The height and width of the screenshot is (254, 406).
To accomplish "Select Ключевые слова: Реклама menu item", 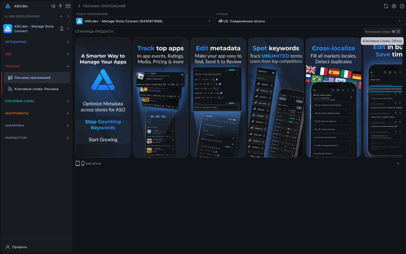I will coord(36,89).
